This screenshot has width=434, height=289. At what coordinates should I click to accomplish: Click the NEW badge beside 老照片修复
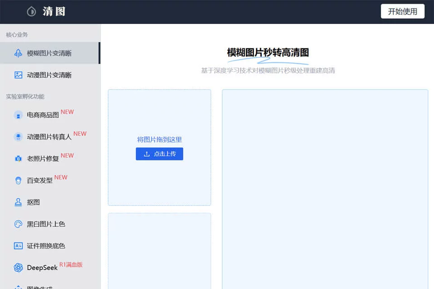pos(67,155)
